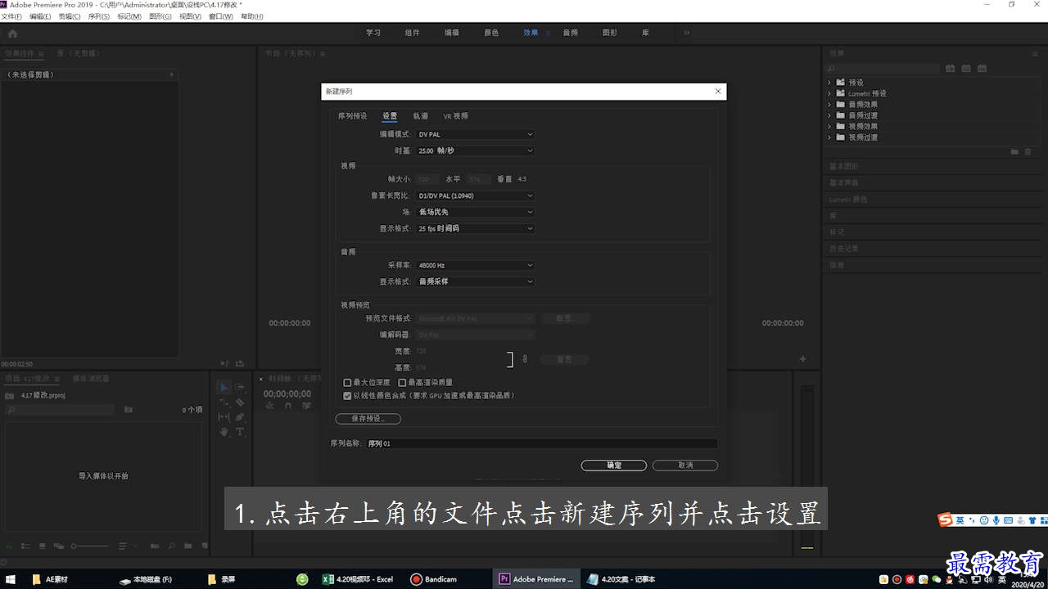Open the 时基 25.00 帧/秒 dropdown
Viewport: 1048px width, 589px height.
tap(475, 151)
